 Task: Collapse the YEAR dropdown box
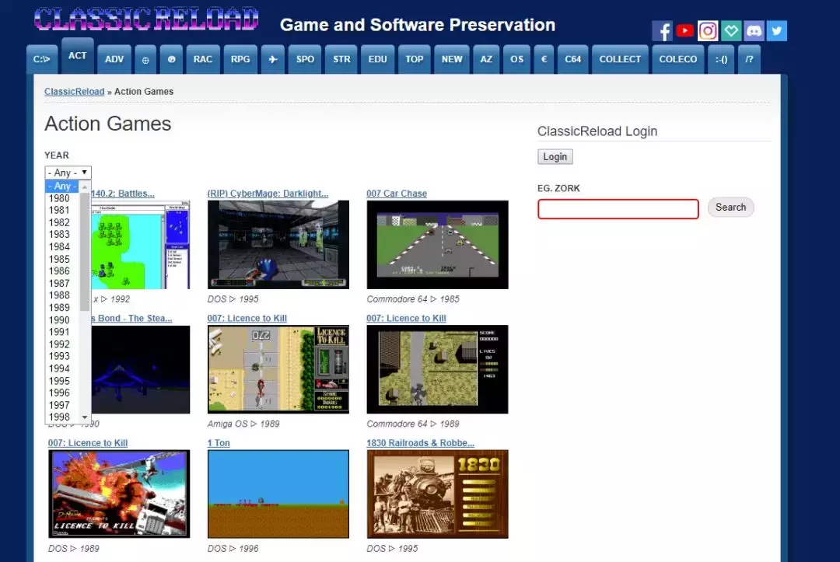[x=68, y=173]
